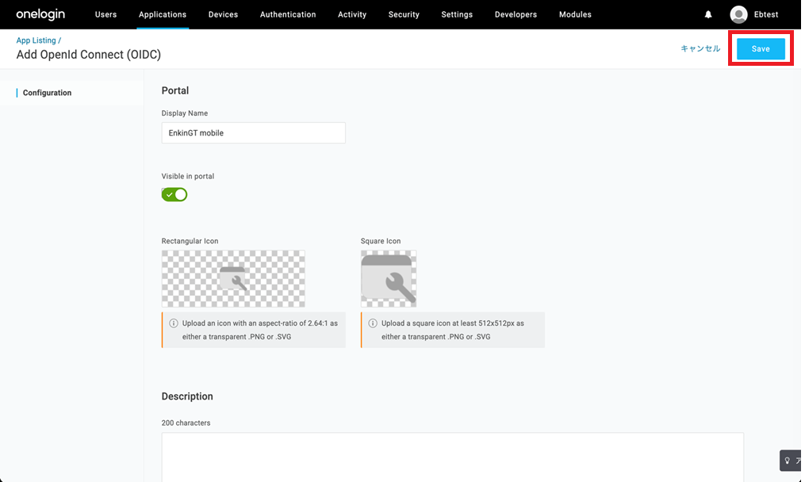Open the Applications menu
This screenshot has height=482, width=805.
point(163,14)
